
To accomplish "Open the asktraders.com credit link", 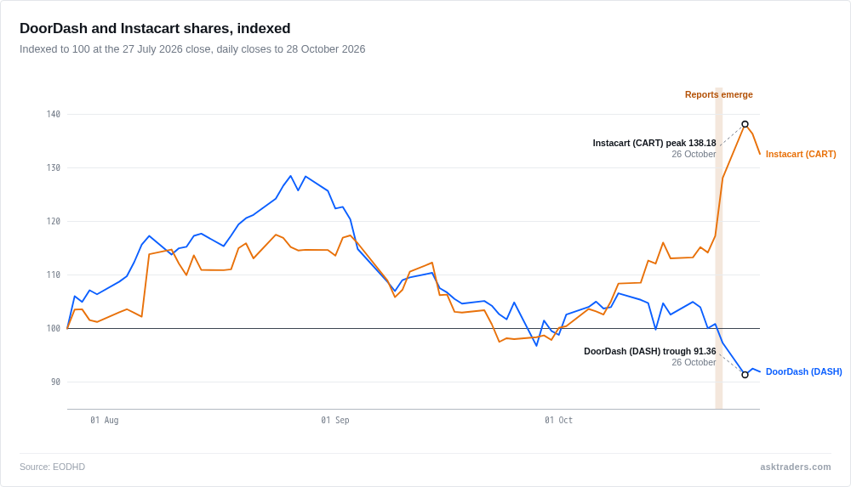I will (x=795, y=467).
